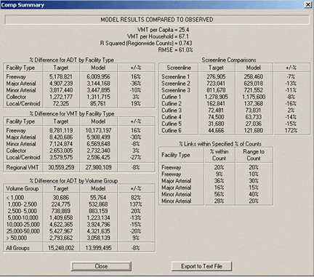Click VMT Freeway model 10,173,197
Viewport: 314px width, 277px height.
pos(98,130)
